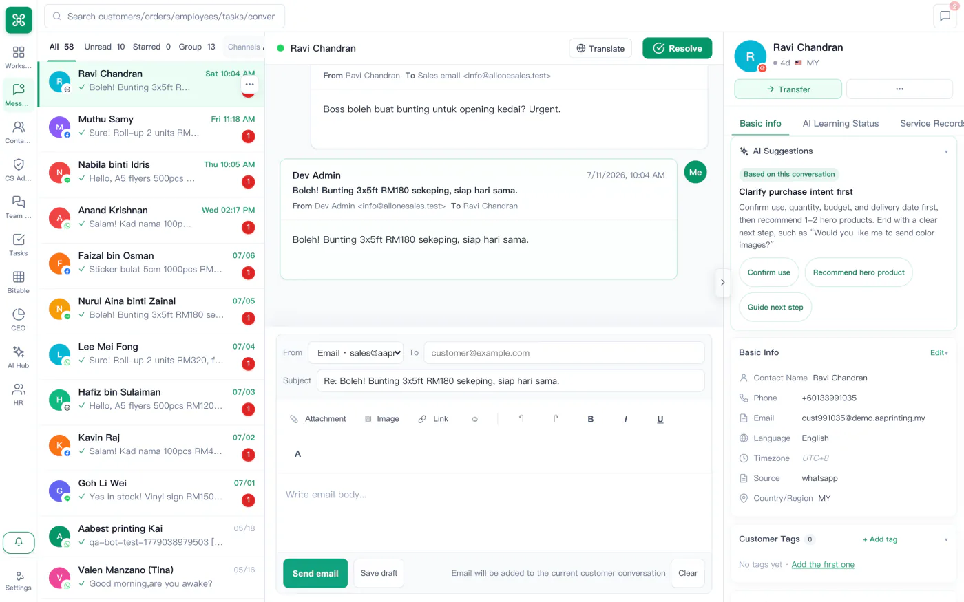The image size is (964, 602).
Task: Open the CEO chart icon
Action: [x=19, y=319]
